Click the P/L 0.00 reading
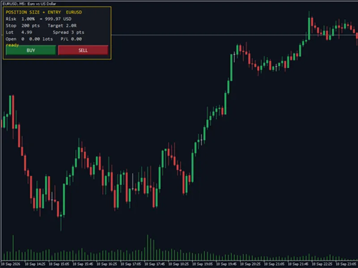The width and height of the screenshot is (358, 268). coord(71,39)
